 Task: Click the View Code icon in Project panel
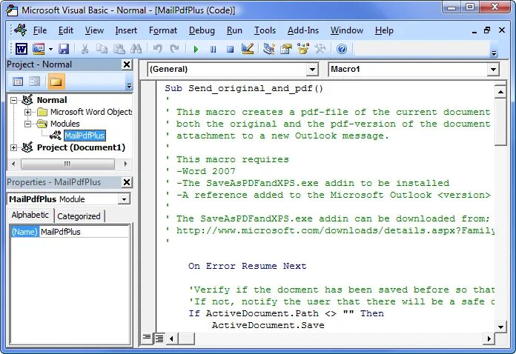tap(18, 81)
